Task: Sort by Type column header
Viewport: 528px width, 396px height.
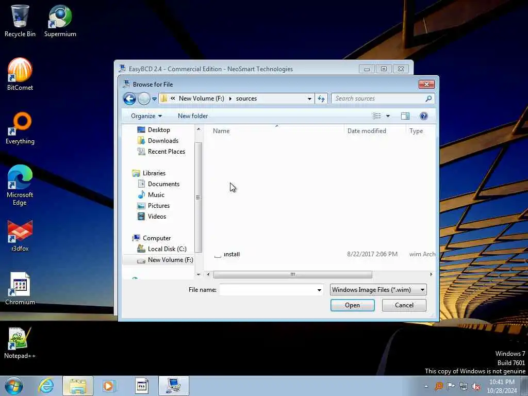Action: [x=416, y=131]
